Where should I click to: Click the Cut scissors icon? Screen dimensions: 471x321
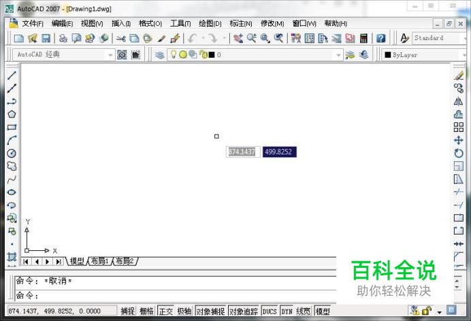(120, 38)
